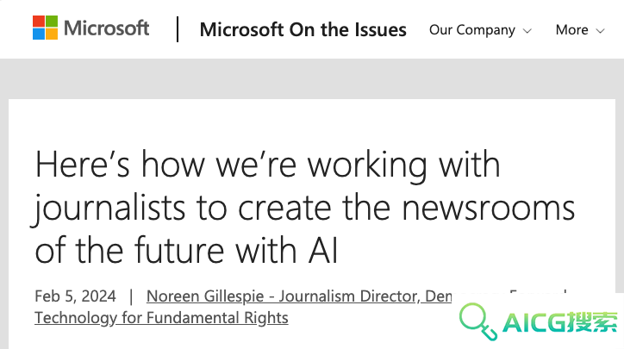Click the vertical divider beside Microsoft logo
624x349 pixels.
point(178,29)
